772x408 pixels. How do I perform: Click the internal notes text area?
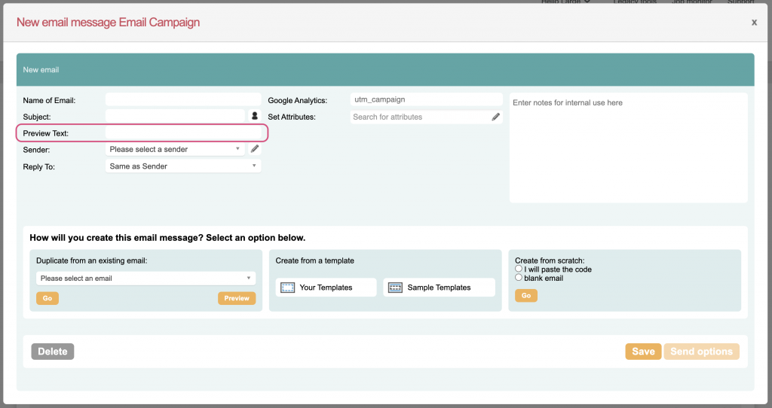(x=628, y=148)
